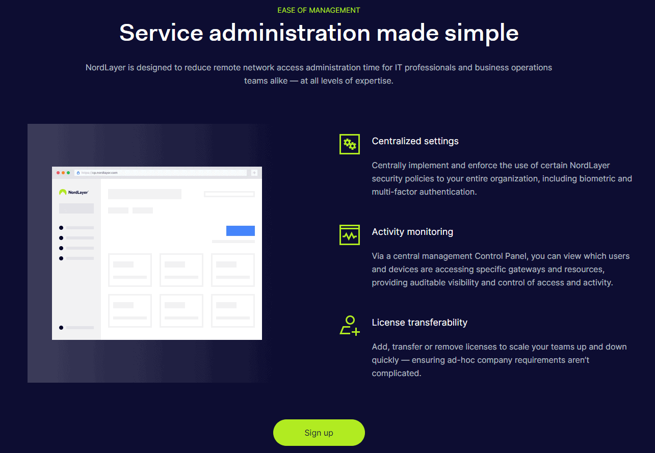
Task: Click the "License transferability" heading
Action: [x=420, y=323]
